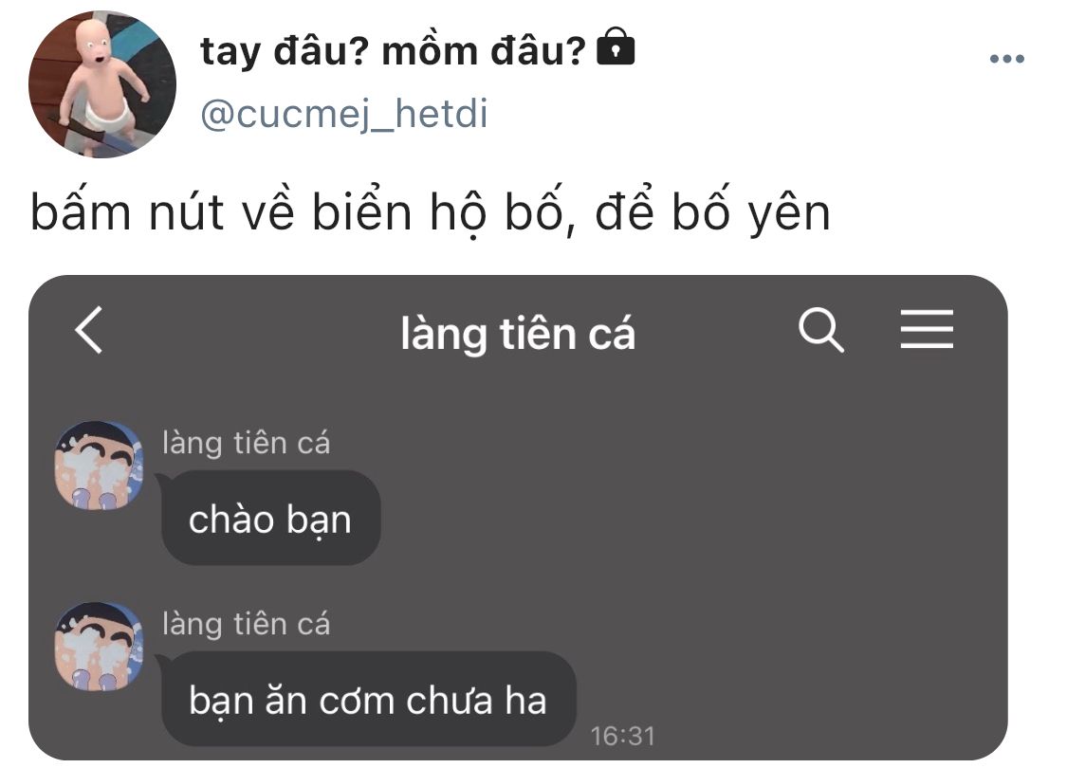This screenshot has height=768, width=1067.
Task: Select the 'chào bạn' message bubble
Action: click(x=271, y=519)
